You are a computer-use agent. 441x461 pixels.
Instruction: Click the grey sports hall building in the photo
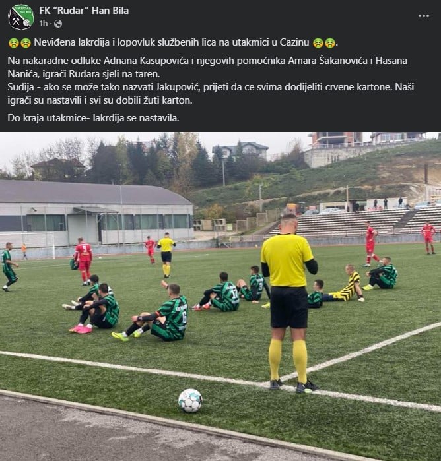pyautogui.click(x=96, y=213)
